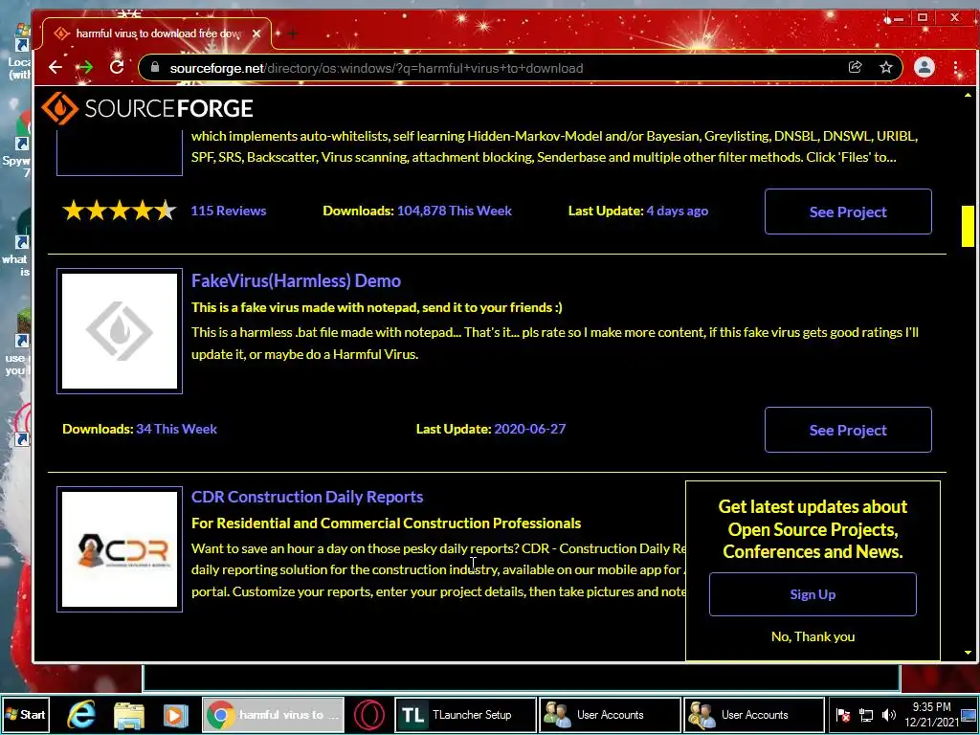This screenshot has height=735, width=980.
Task: Open the network tray icon
Action: 866,715
